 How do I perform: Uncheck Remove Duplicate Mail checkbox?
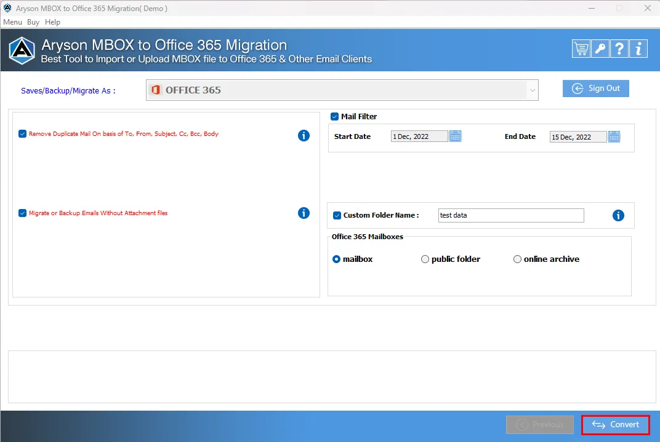[x=23, y=133]
